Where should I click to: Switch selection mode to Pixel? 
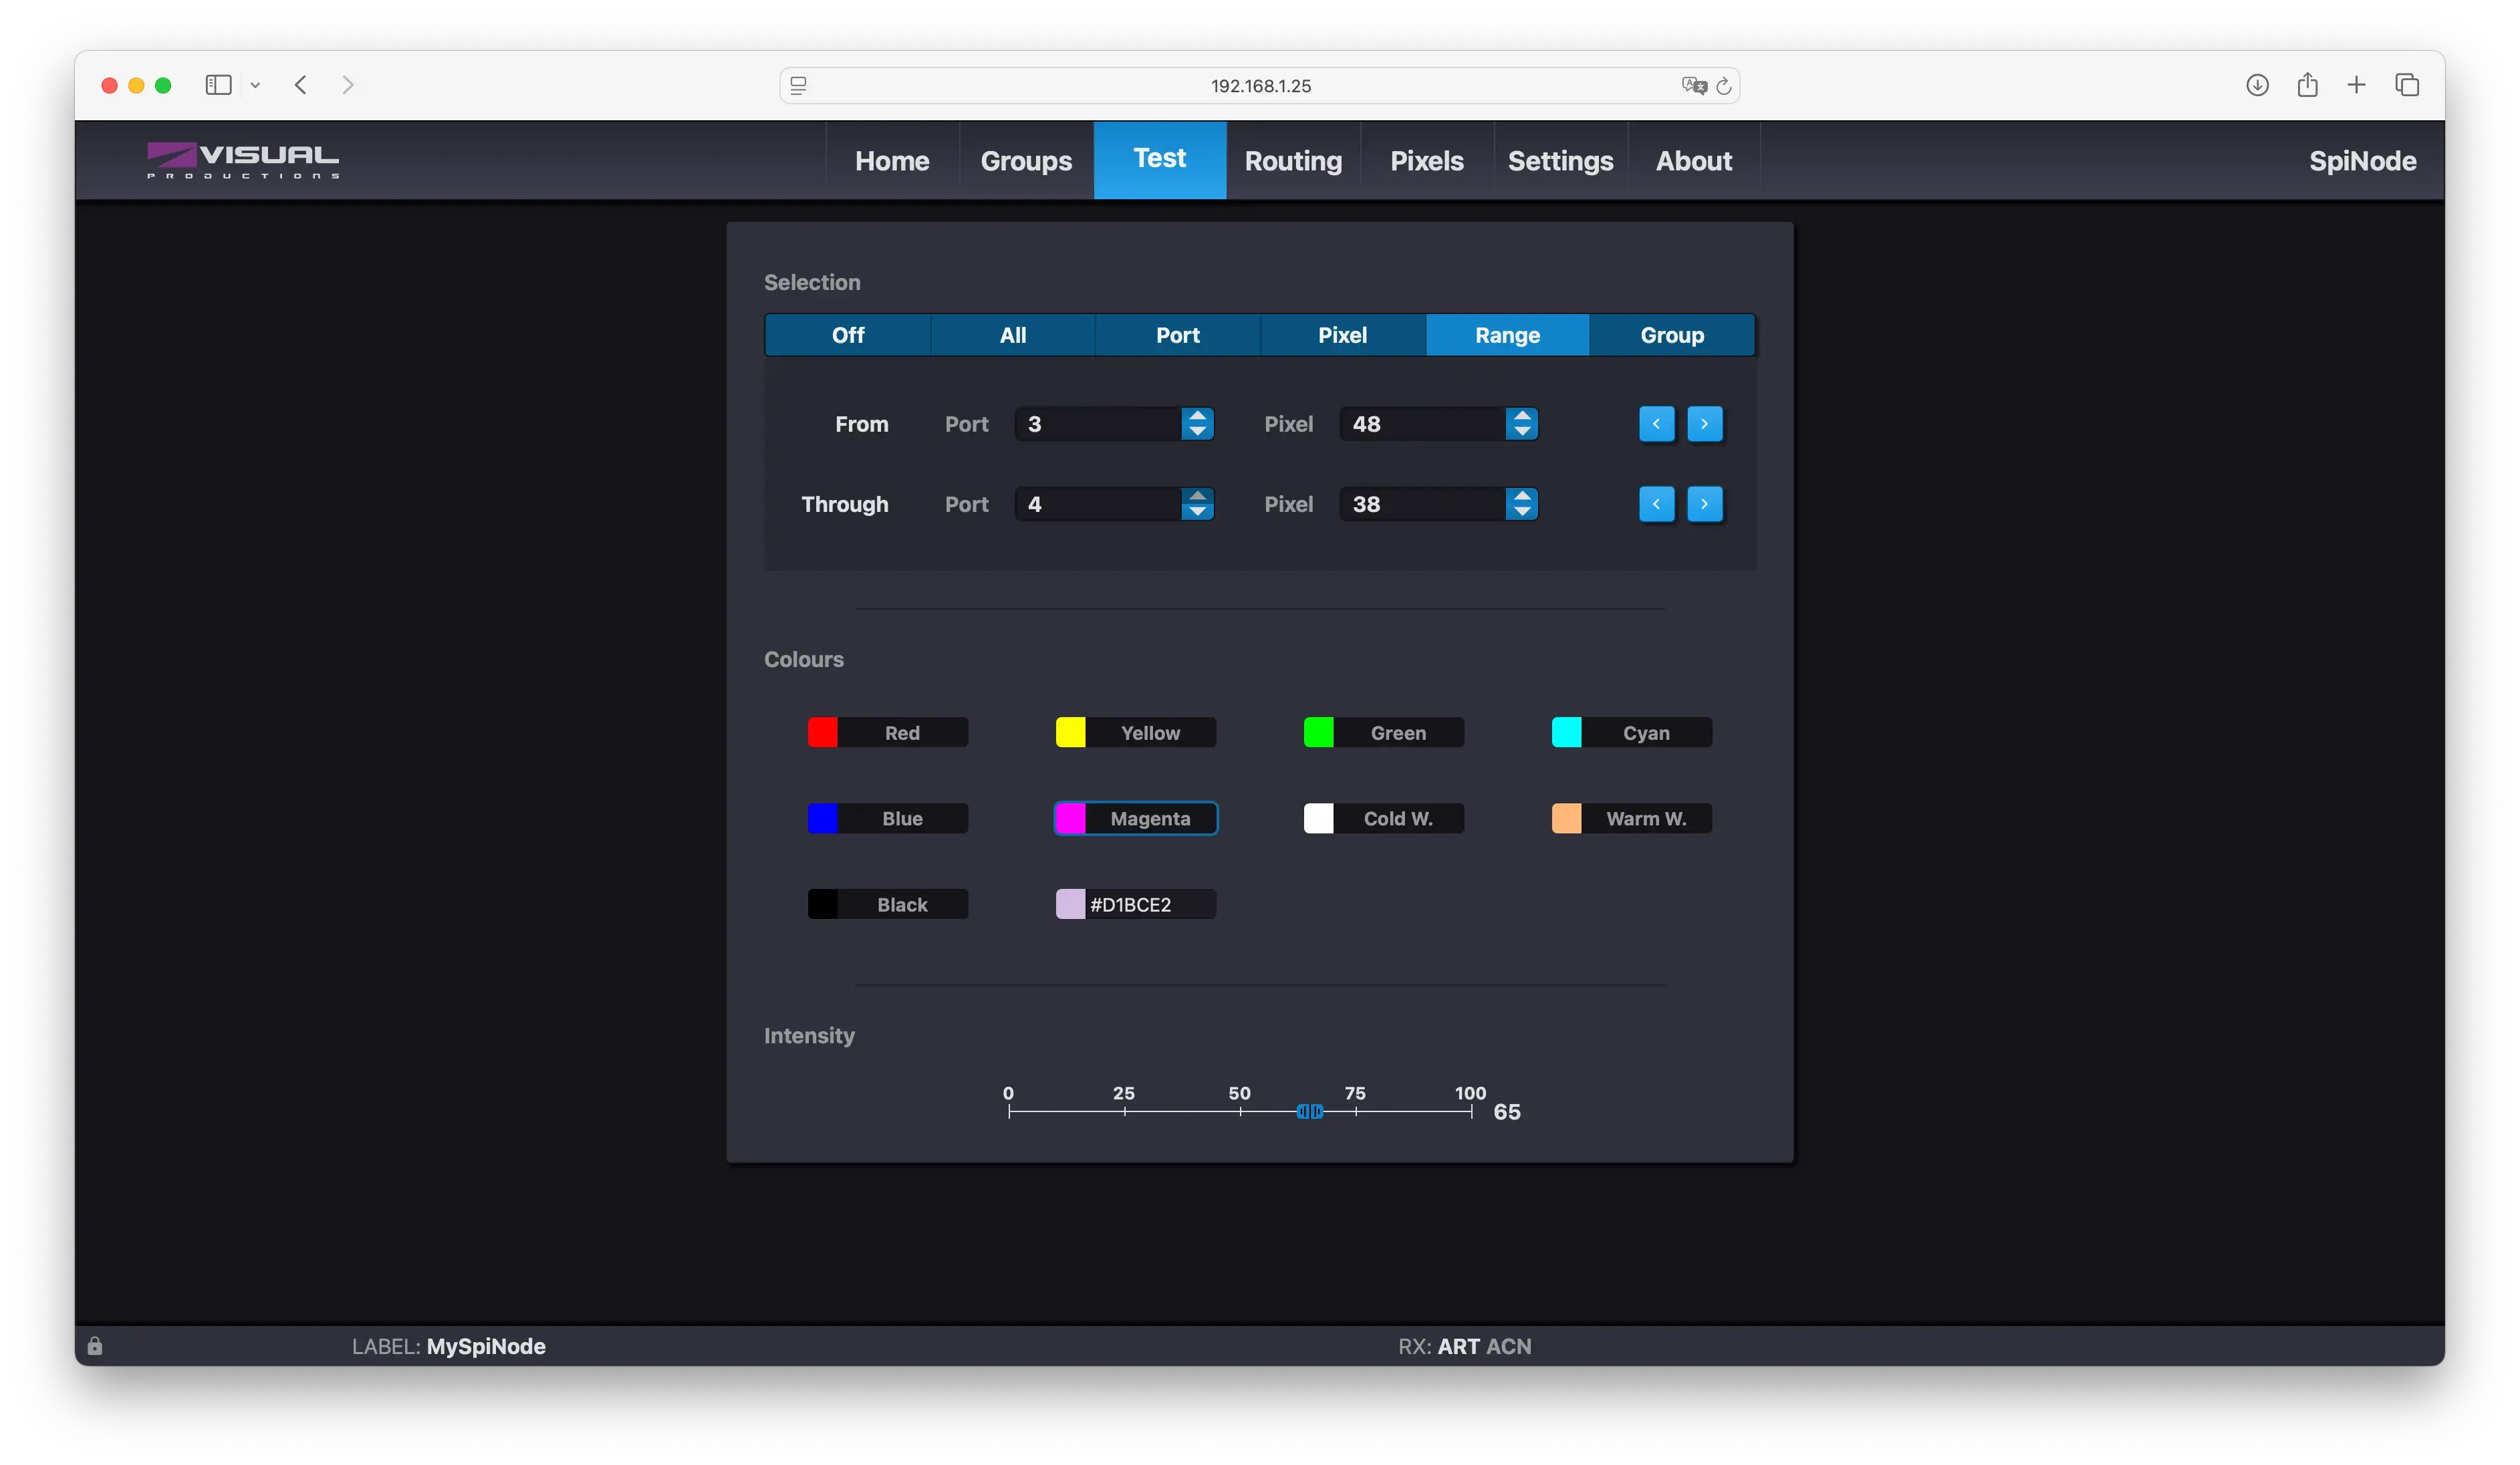[x=1342, y=335]
